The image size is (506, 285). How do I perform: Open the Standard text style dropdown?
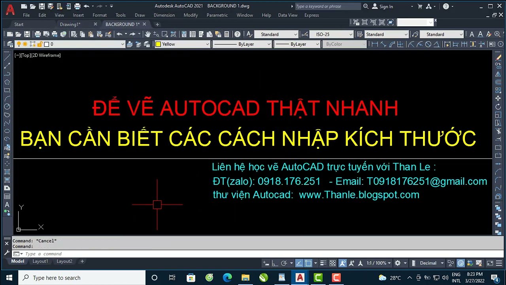coord(276,34)
